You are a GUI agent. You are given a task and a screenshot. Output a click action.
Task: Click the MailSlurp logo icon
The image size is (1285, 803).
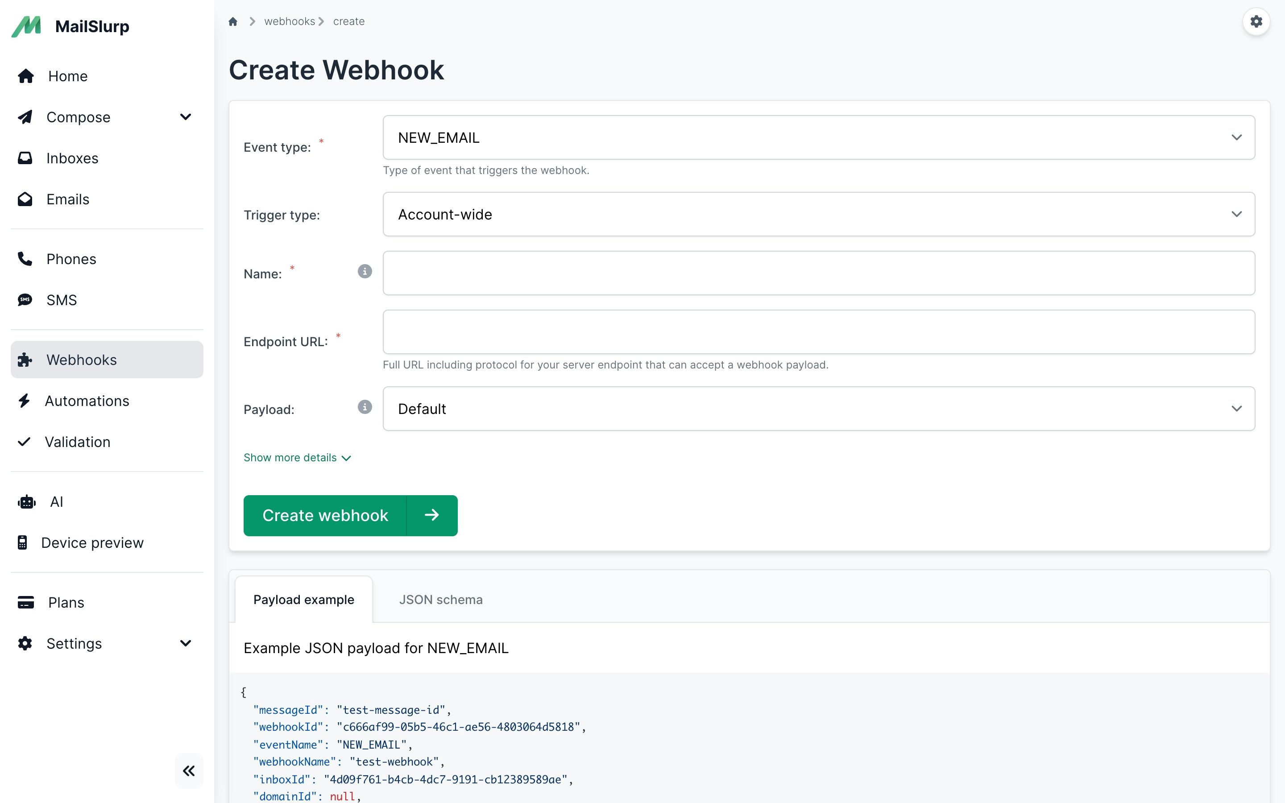(x=27, y=26)
